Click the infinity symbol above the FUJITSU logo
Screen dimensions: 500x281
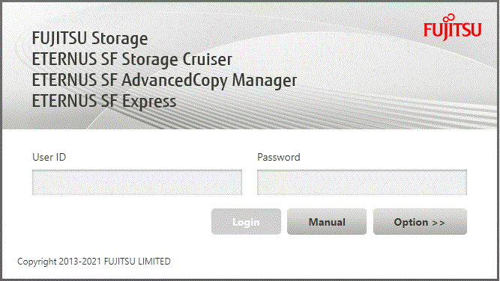pyautogui.click(x=449, y=18)
